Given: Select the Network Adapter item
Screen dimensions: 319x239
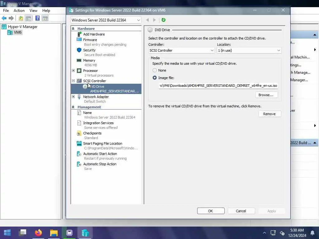Looking at the screenshot, I should [x=96, y=97].
